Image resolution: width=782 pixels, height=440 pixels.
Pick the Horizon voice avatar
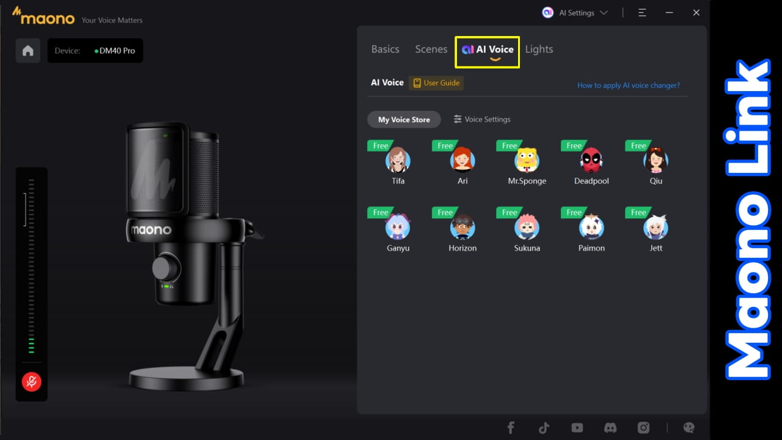coord(462,227)
